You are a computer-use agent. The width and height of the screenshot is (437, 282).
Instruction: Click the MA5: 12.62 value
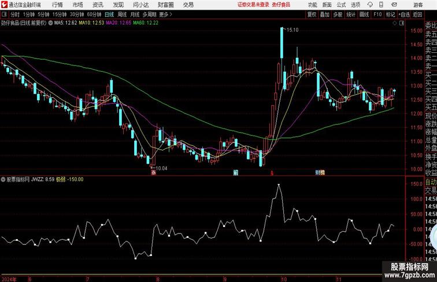65,23
